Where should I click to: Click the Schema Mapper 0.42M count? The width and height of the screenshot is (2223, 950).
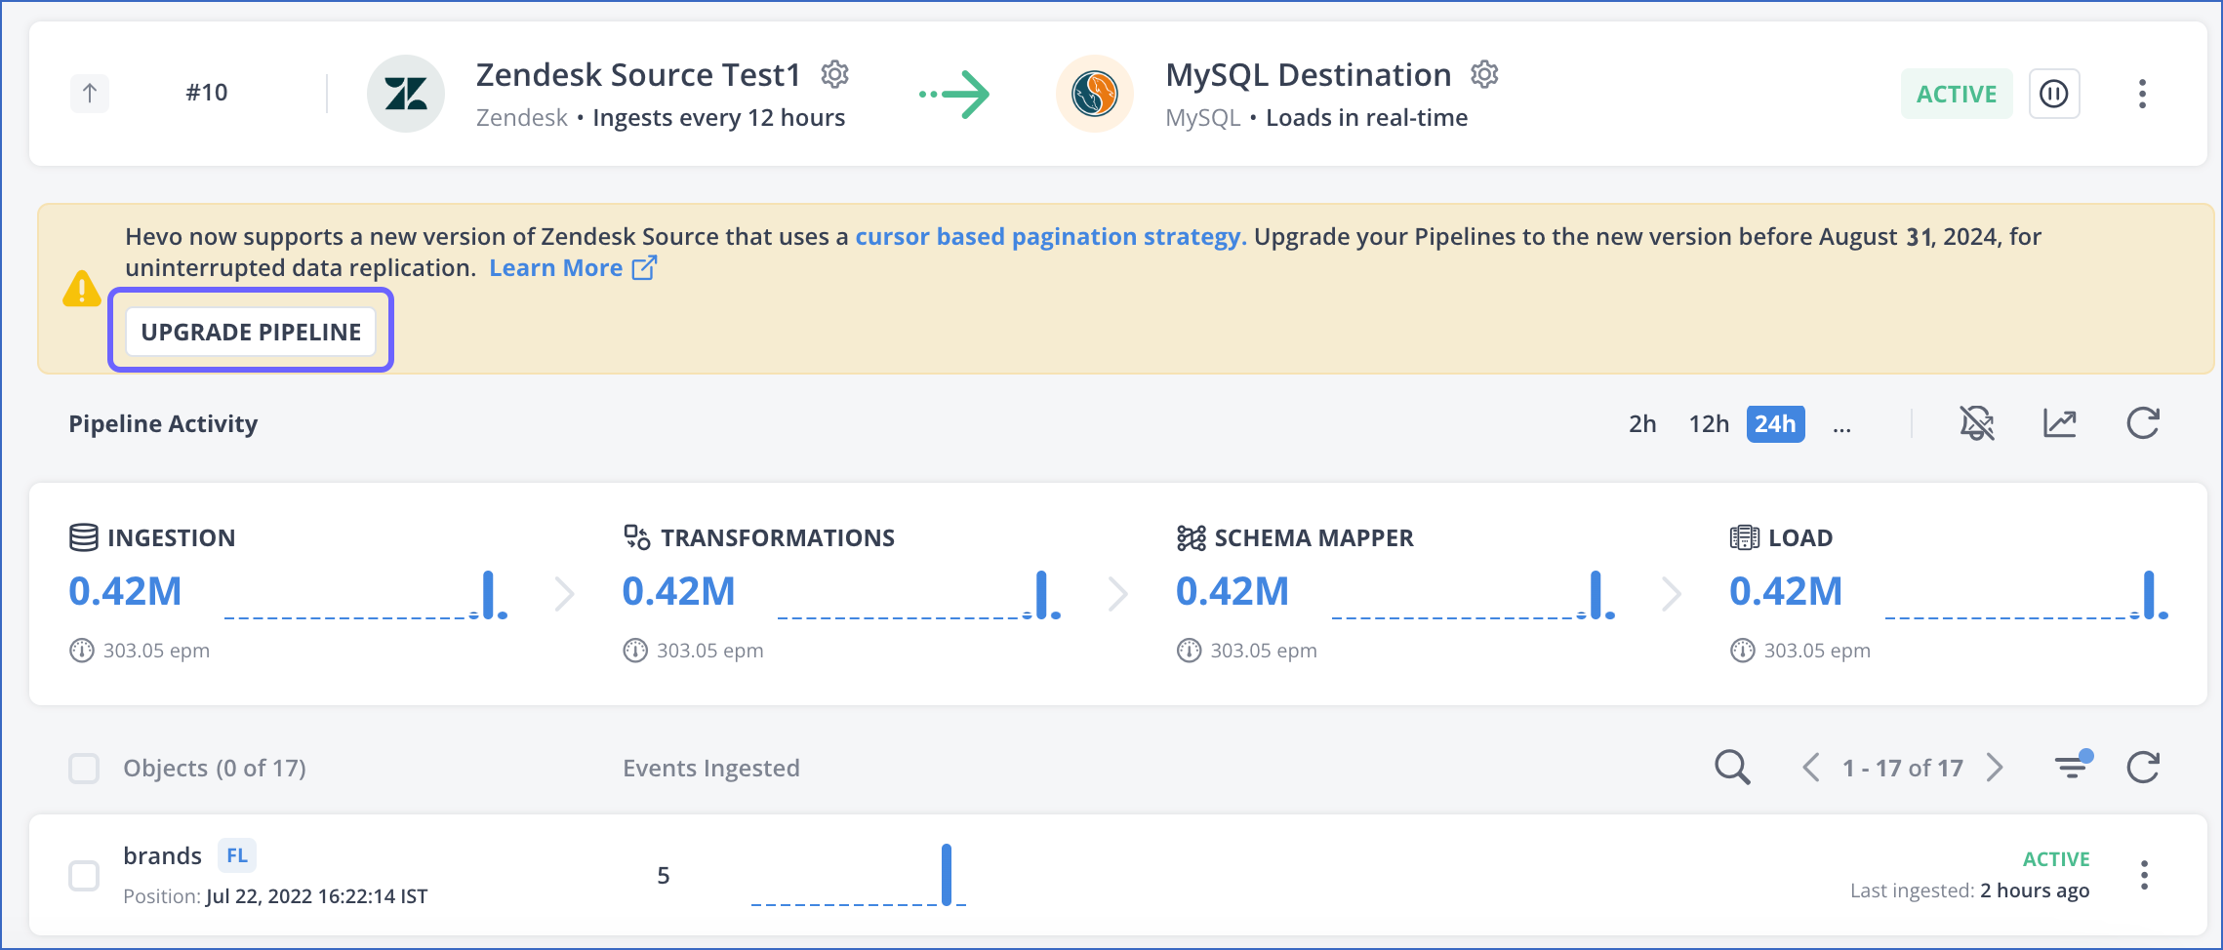coord(1233,591)
